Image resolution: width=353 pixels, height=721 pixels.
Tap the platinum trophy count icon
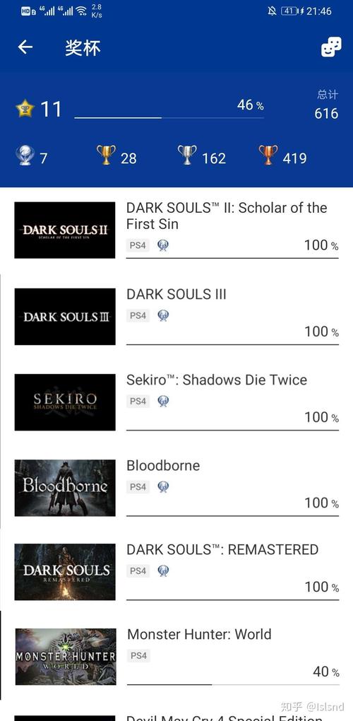pyautogui.click(x=24, y=156)
